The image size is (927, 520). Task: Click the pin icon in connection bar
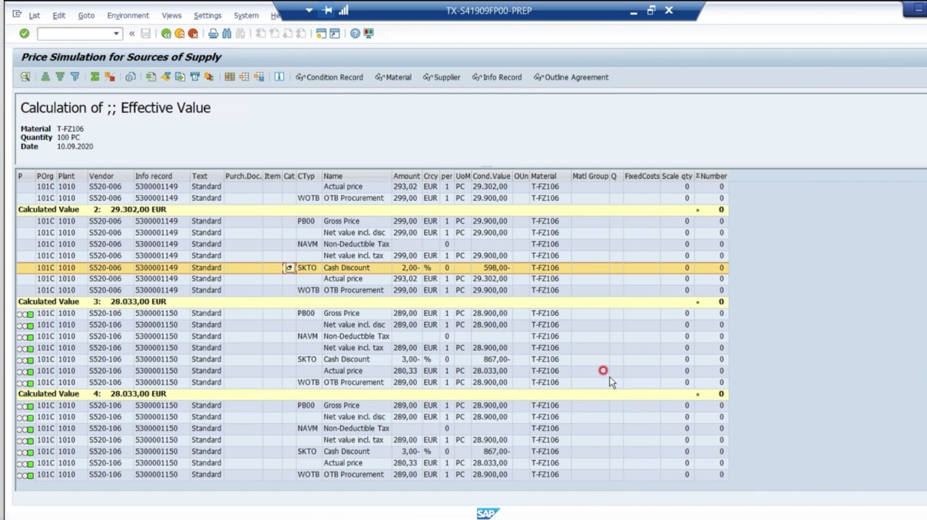(327, 11)
